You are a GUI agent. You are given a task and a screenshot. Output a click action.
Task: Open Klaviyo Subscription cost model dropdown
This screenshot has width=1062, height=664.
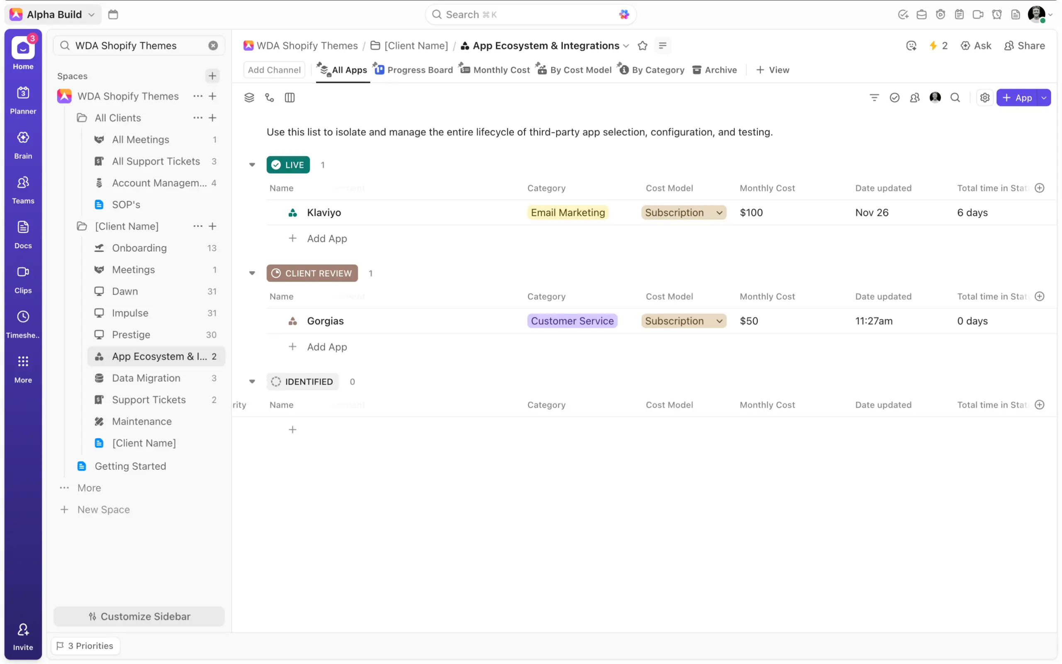coord(683,212)
